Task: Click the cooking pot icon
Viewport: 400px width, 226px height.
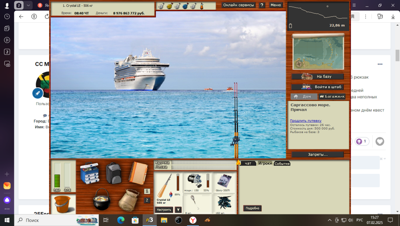Action: [x=102, y=200]
